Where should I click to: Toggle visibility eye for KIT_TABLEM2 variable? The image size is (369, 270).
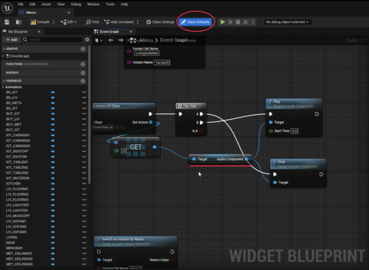point(84,167)
